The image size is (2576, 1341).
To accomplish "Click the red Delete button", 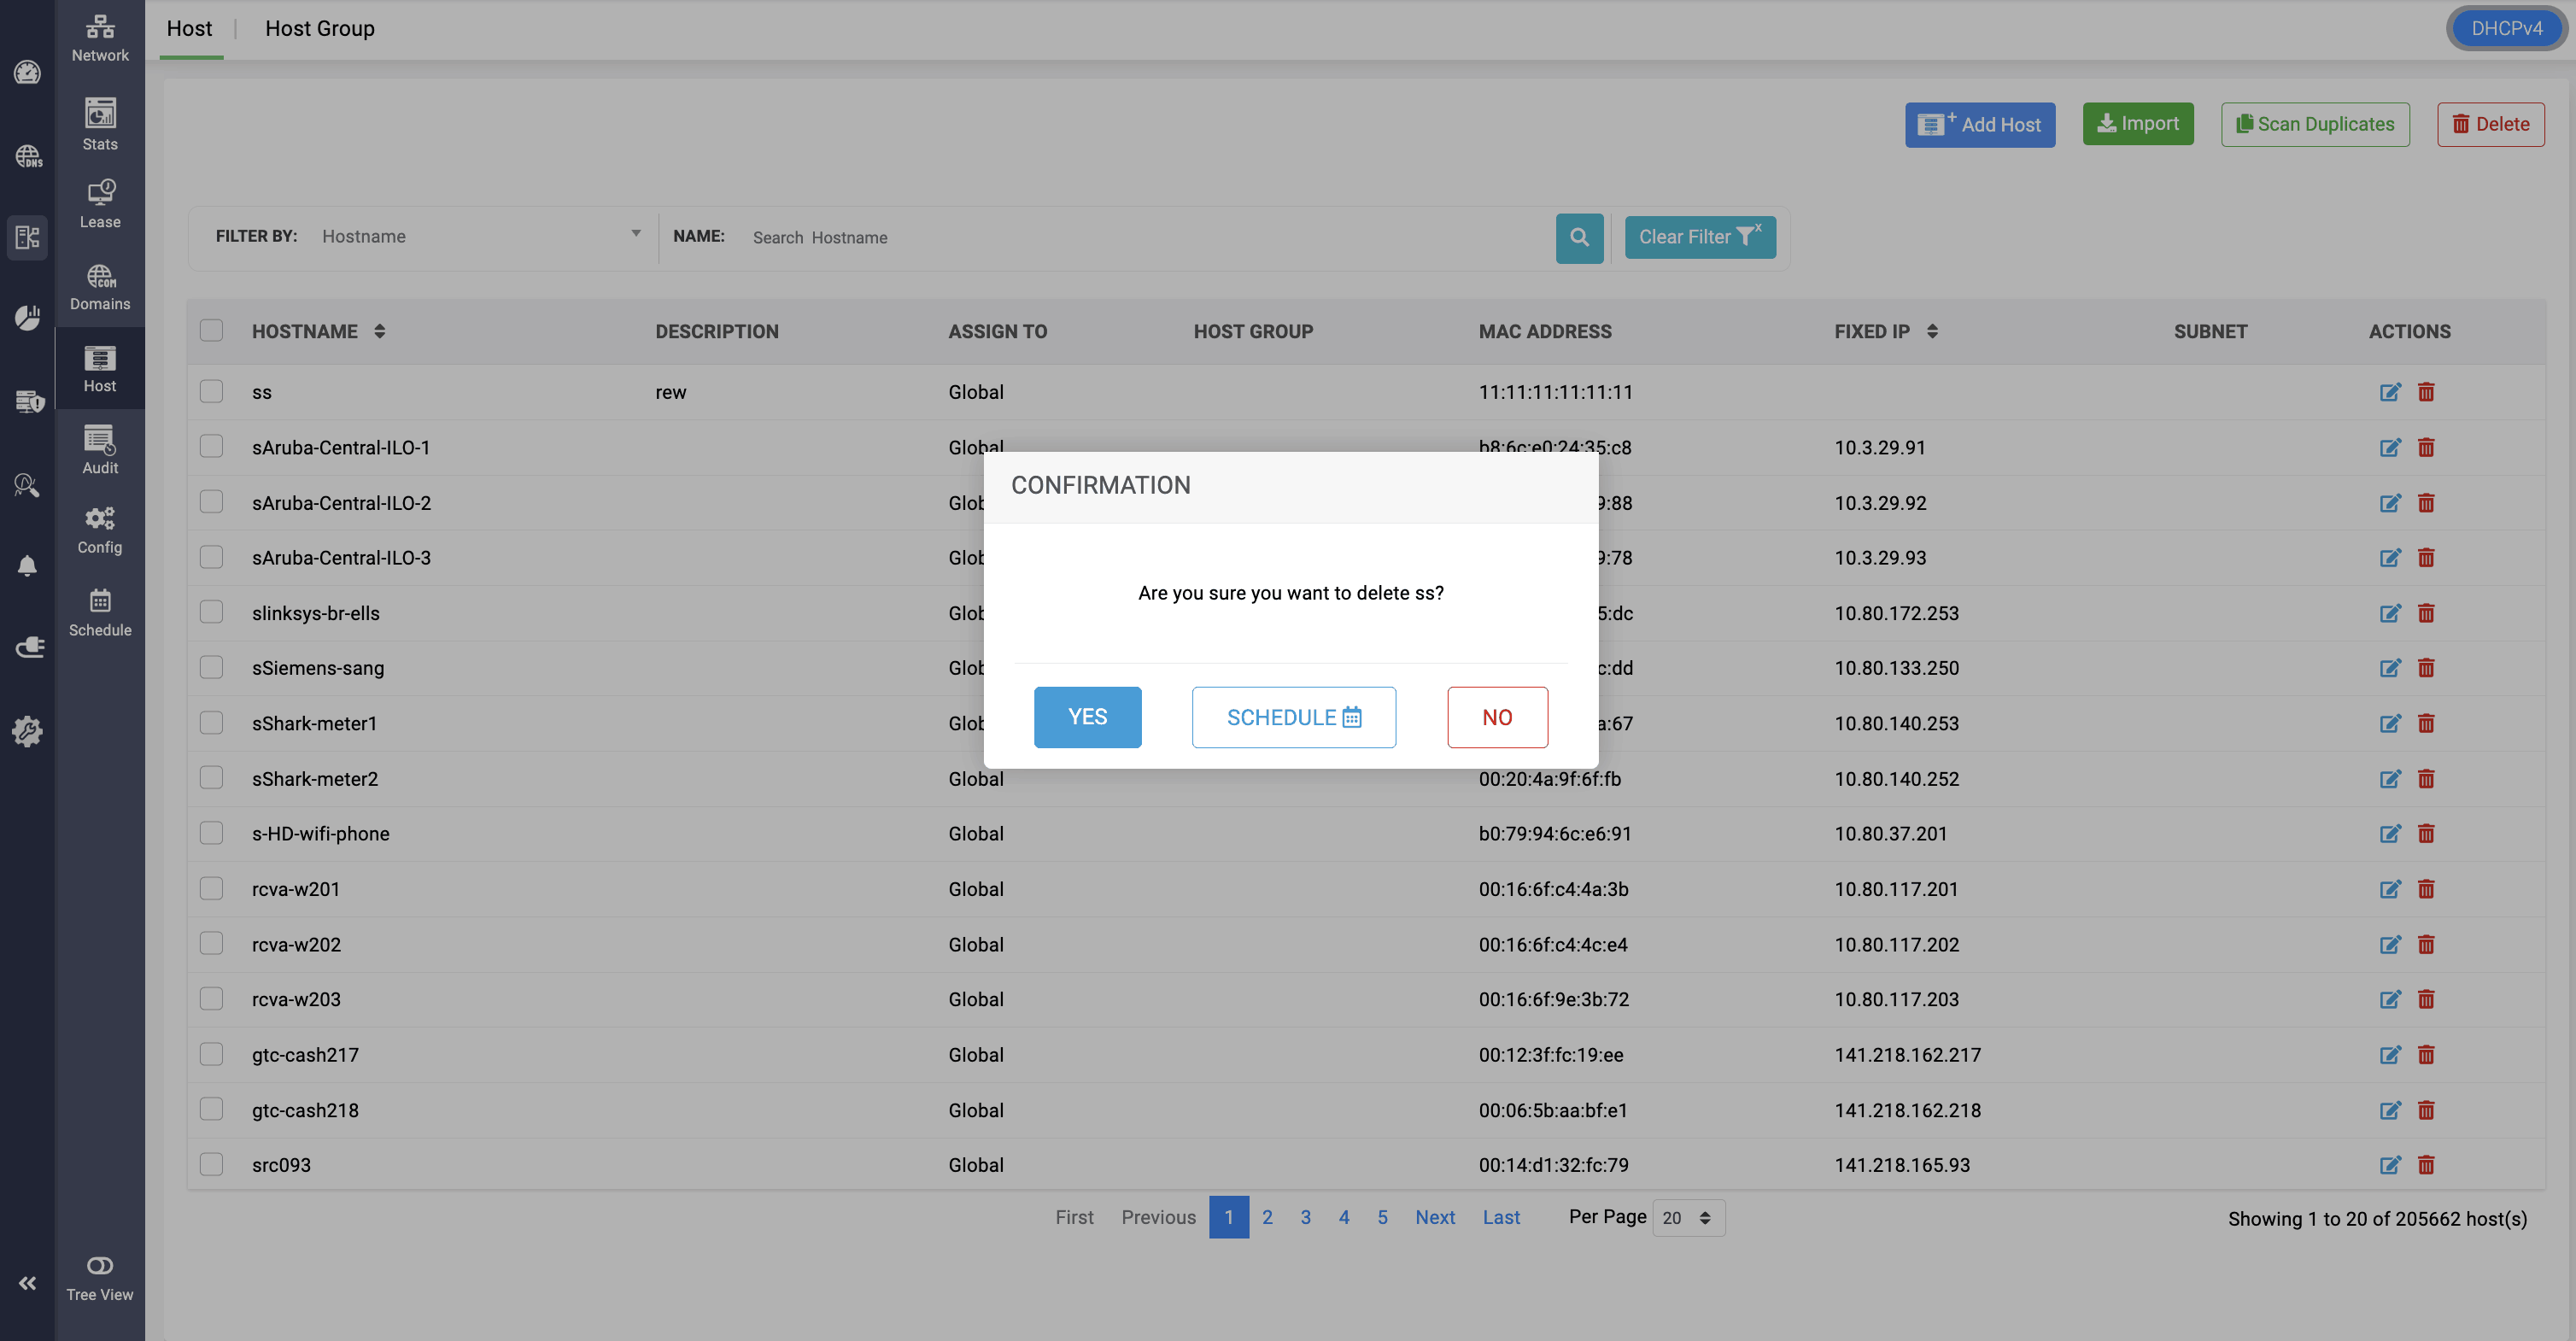I will pyautogui.click(x=2491, y=124).
